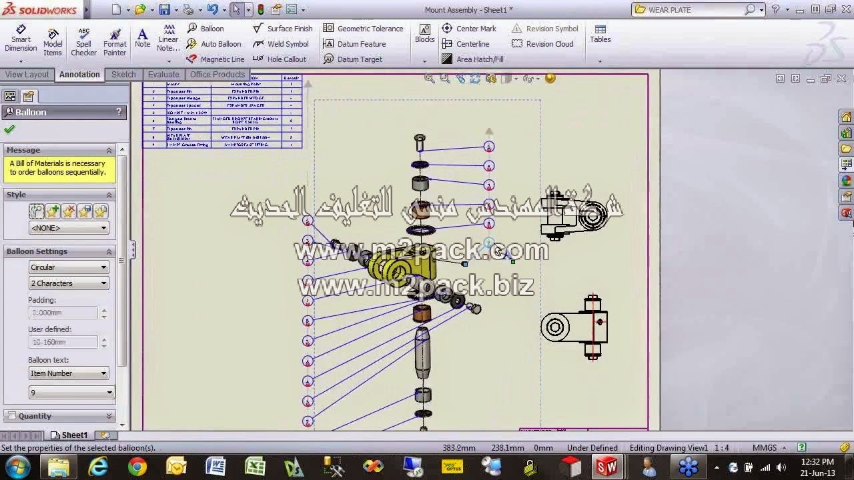Collapse the Balloon Settings section
This screenshot has height=480, width=854.
click(x=109, y=251)
